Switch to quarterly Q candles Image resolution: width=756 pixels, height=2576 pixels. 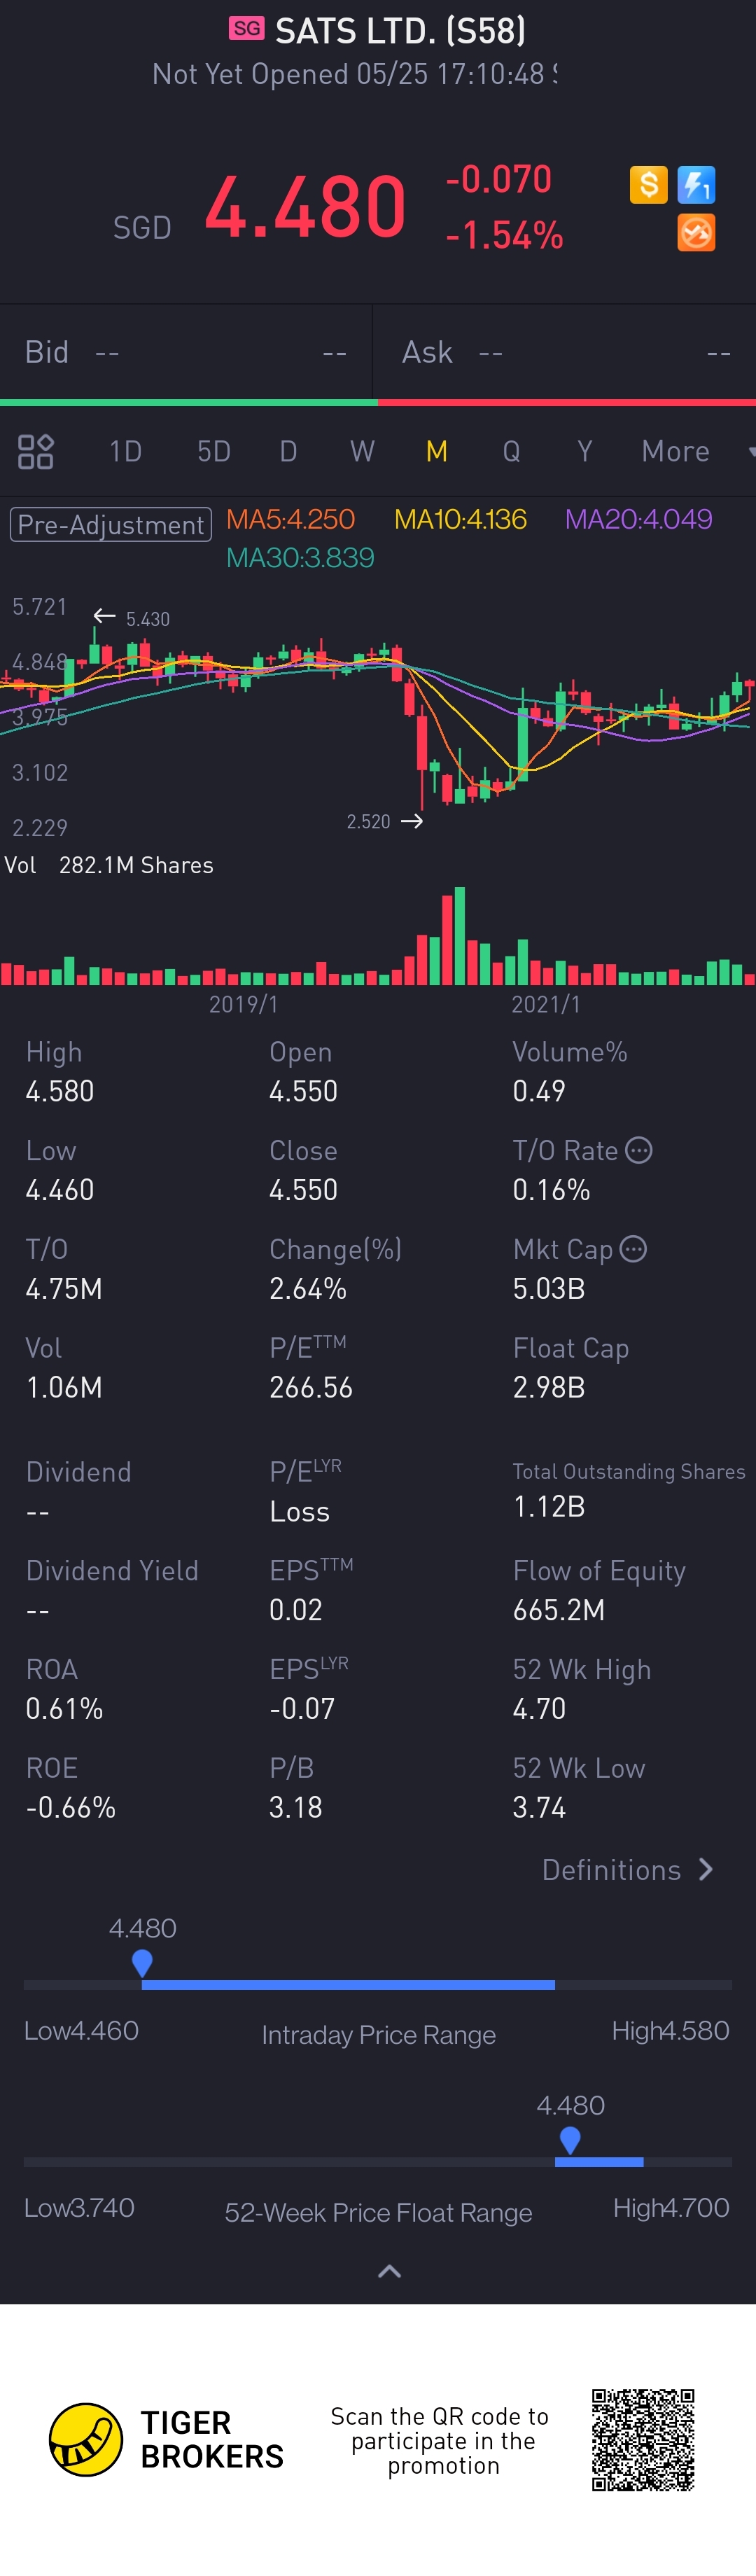coord(511,452)
